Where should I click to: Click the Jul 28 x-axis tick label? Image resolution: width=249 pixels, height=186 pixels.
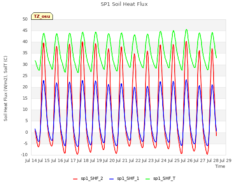pyautogui.click(x=212, y=160)
